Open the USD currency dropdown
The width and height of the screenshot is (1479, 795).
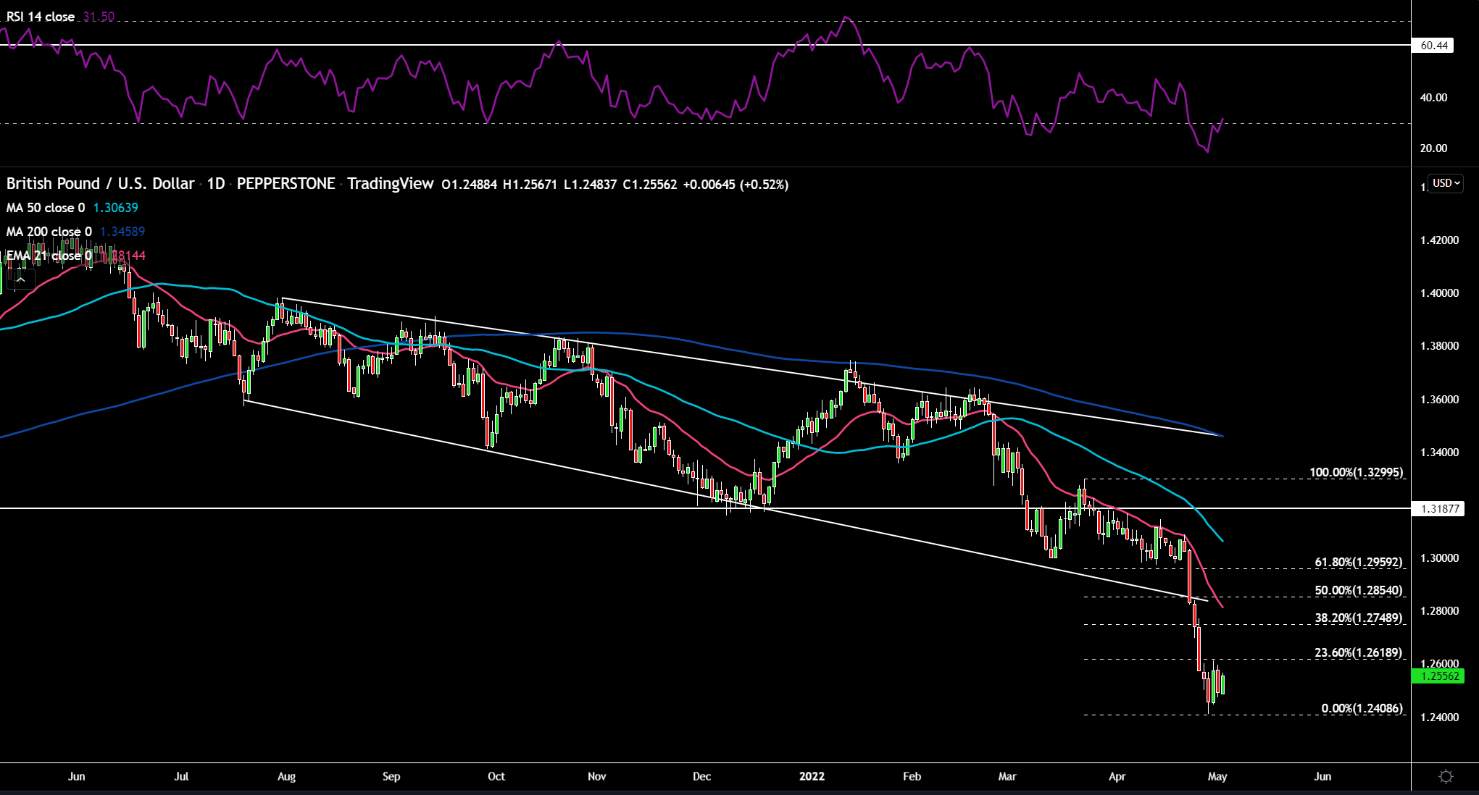pos(1445,183)
